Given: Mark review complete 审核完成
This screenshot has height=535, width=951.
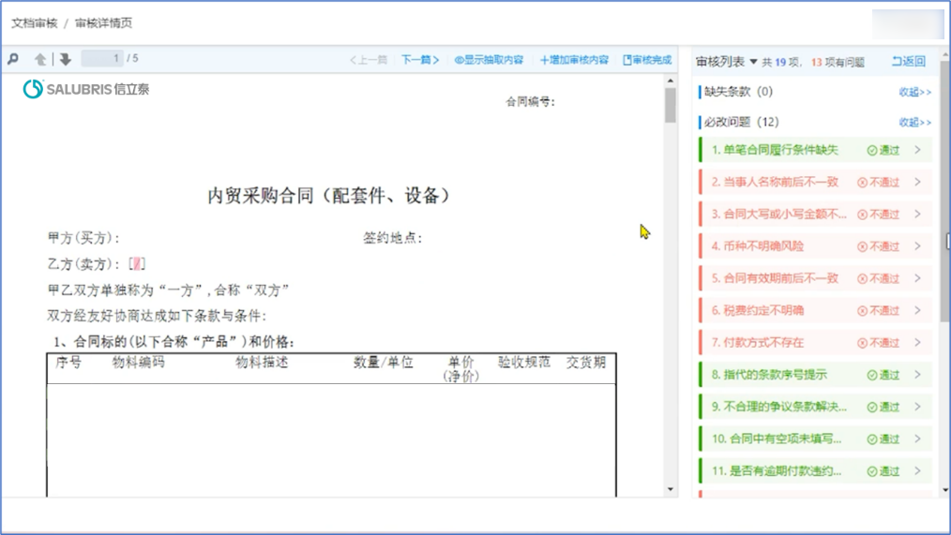Looking at the screenshot, I should [x=647, y=59].
